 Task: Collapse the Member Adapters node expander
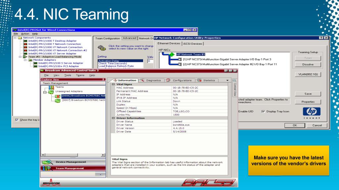tap(25, 60)
